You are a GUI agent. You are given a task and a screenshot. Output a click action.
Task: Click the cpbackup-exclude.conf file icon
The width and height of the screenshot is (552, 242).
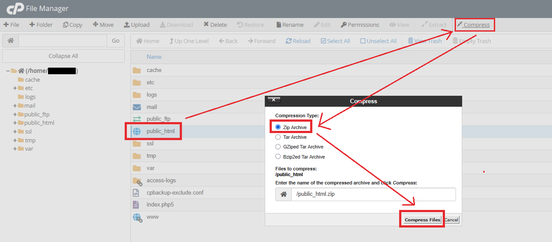(x=137, y=193)
